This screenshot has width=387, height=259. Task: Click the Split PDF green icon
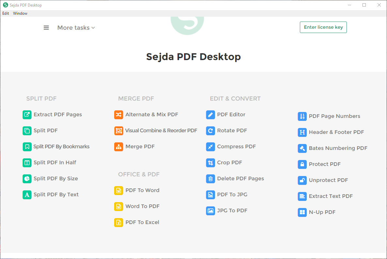[x=27, y=131]
